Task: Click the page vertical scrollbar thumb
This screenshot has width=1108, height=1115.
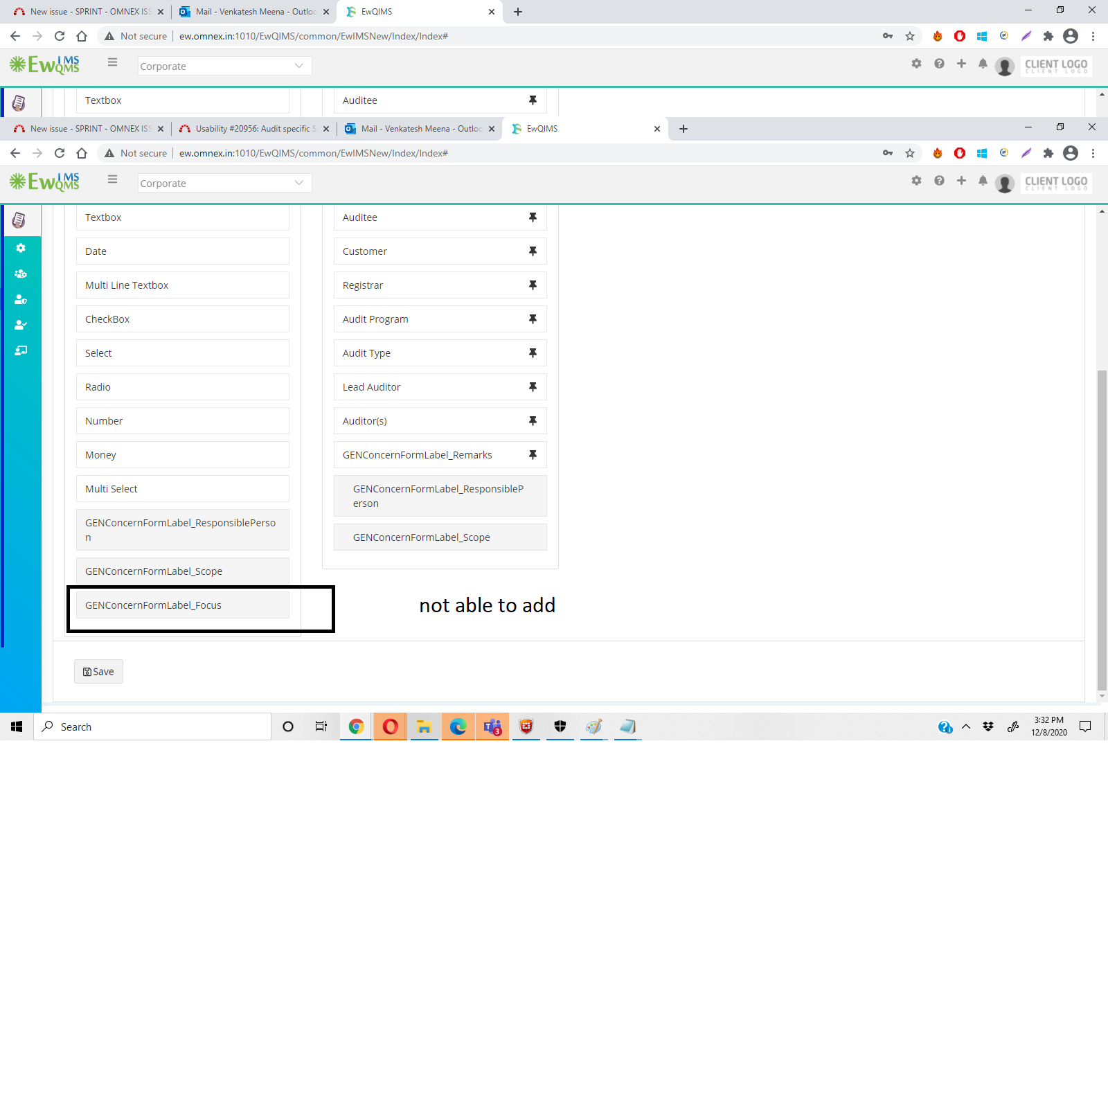Action: point(1102,530)
